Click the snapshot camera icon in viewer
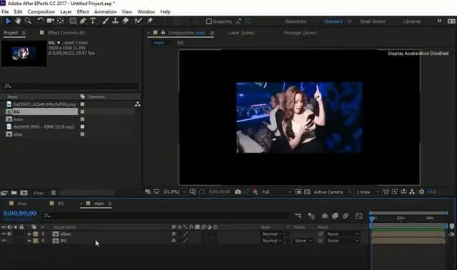 [238, 192]
